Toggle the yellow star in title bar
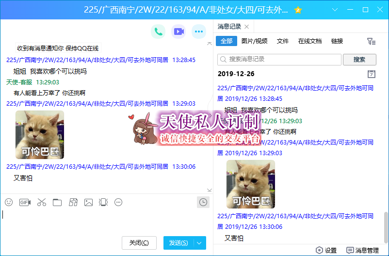The width and height of the screenshot is (389, 256). coord(298,10)
